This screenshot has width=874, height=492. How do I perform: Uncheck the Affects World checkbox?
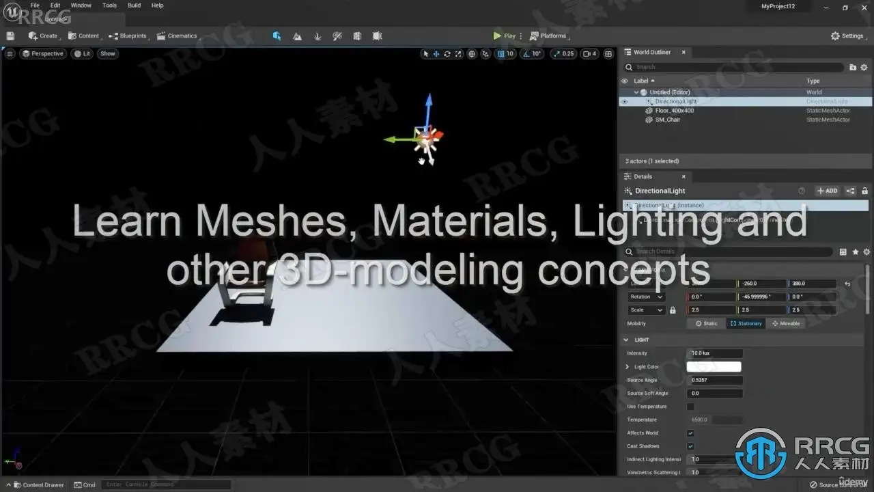[x=690, y=433]
